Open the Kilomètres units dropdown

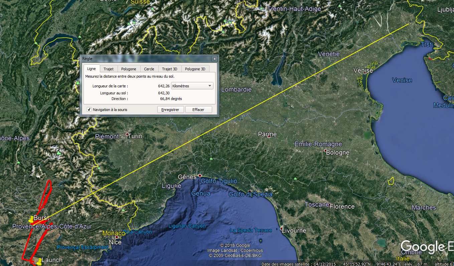coord(192,86)
